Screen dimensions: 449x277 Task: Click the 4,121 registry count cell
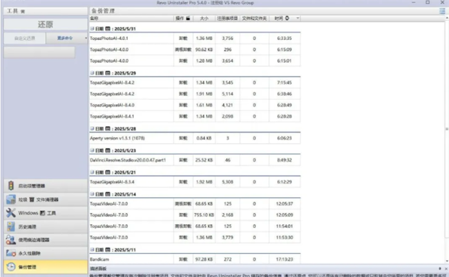(227, 105)
